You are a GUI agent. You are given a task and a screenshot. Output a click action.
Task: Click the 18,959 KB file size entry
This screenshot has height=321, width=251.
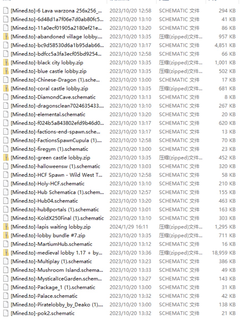click(x=223, y=253)
